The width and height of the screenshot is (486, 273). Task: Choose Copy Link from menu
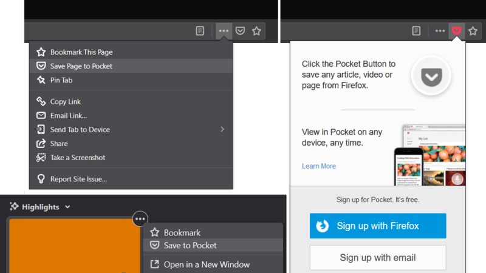click(131, 101)
